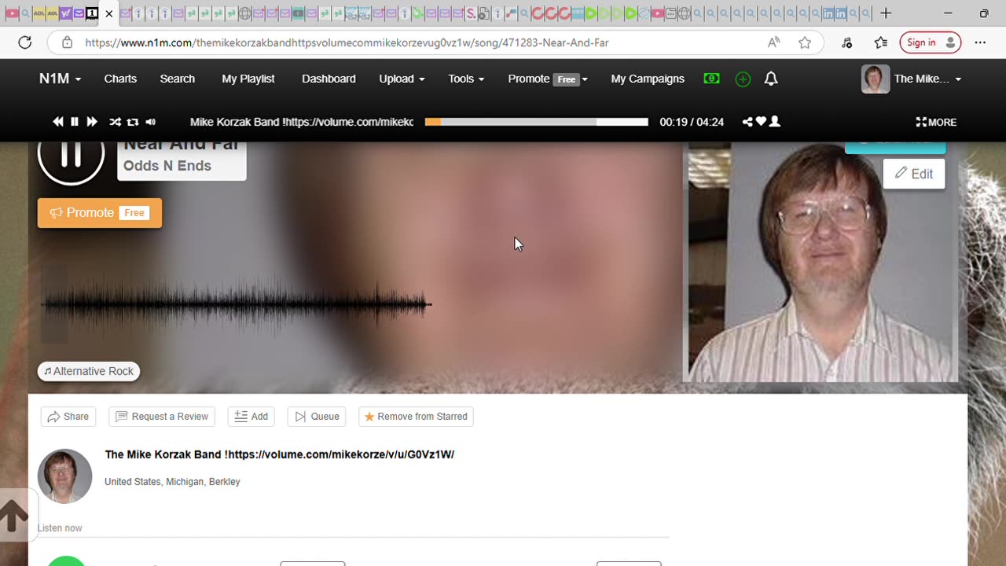Image resolution: width=1006 pixels, height=566 pixels.
Task: Click Add to playlist button
Action: point(251,417)
